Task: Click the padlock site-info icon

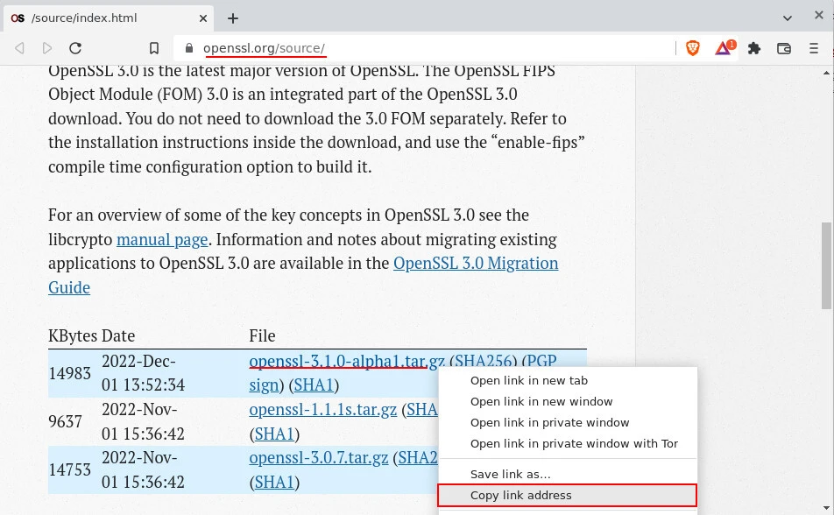Action: (188, 49)
